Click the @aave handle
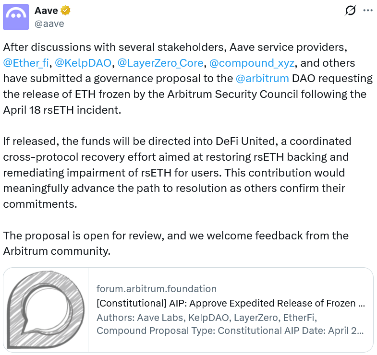Image resolution: width=377 pixels, height=355 pixels. [x=49, y=23]
